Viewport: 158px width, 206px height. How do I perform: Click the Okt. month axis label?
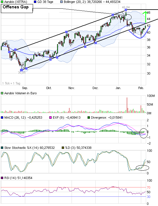[49, 88]
